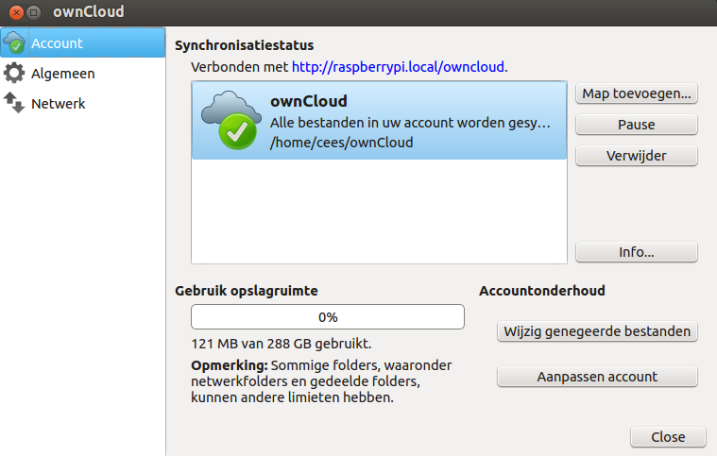Click the 0% storage usage progress bar

[327, 317]
